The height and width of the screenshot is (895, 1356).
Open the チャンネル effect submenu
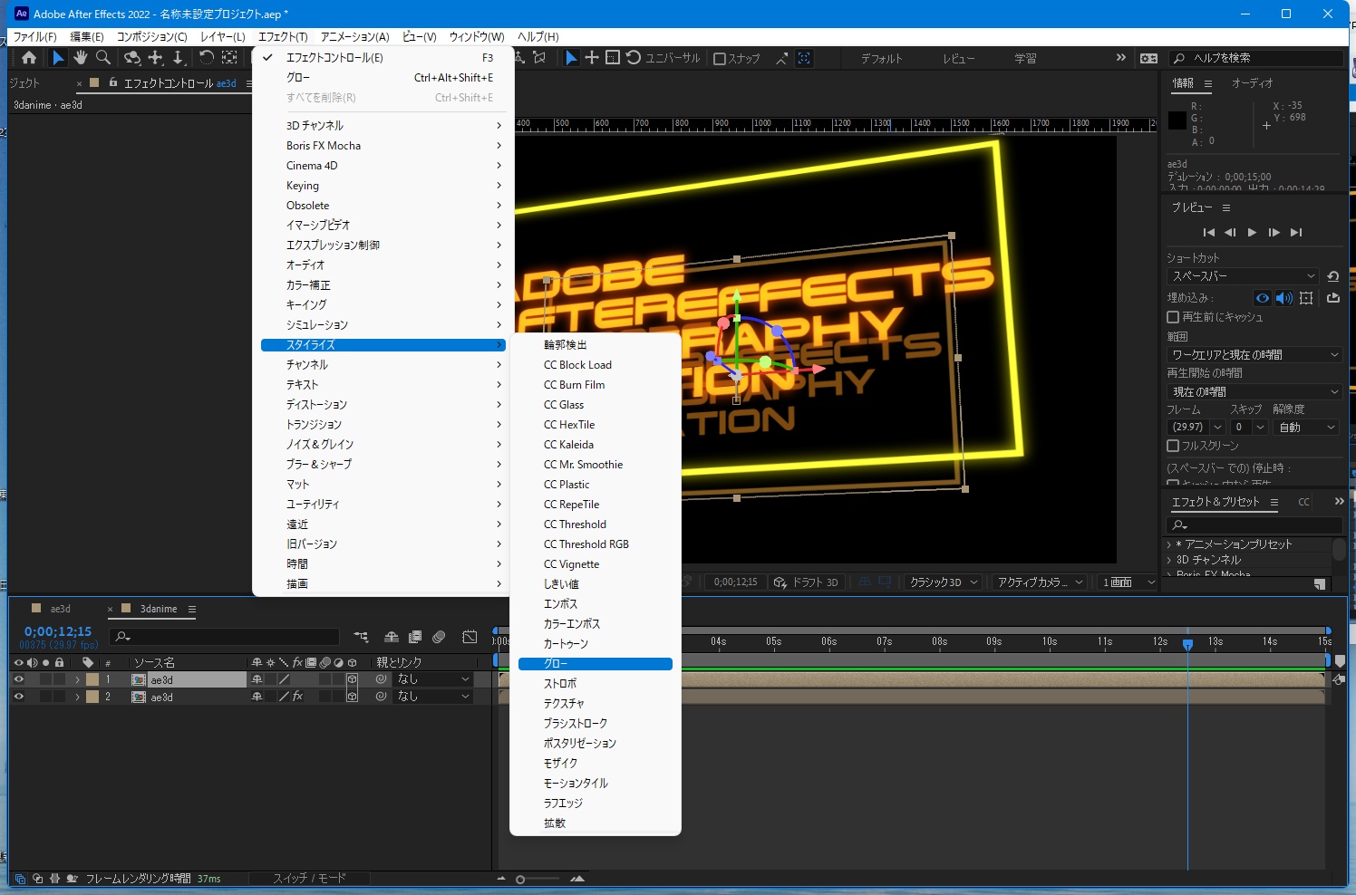(383, 365)
